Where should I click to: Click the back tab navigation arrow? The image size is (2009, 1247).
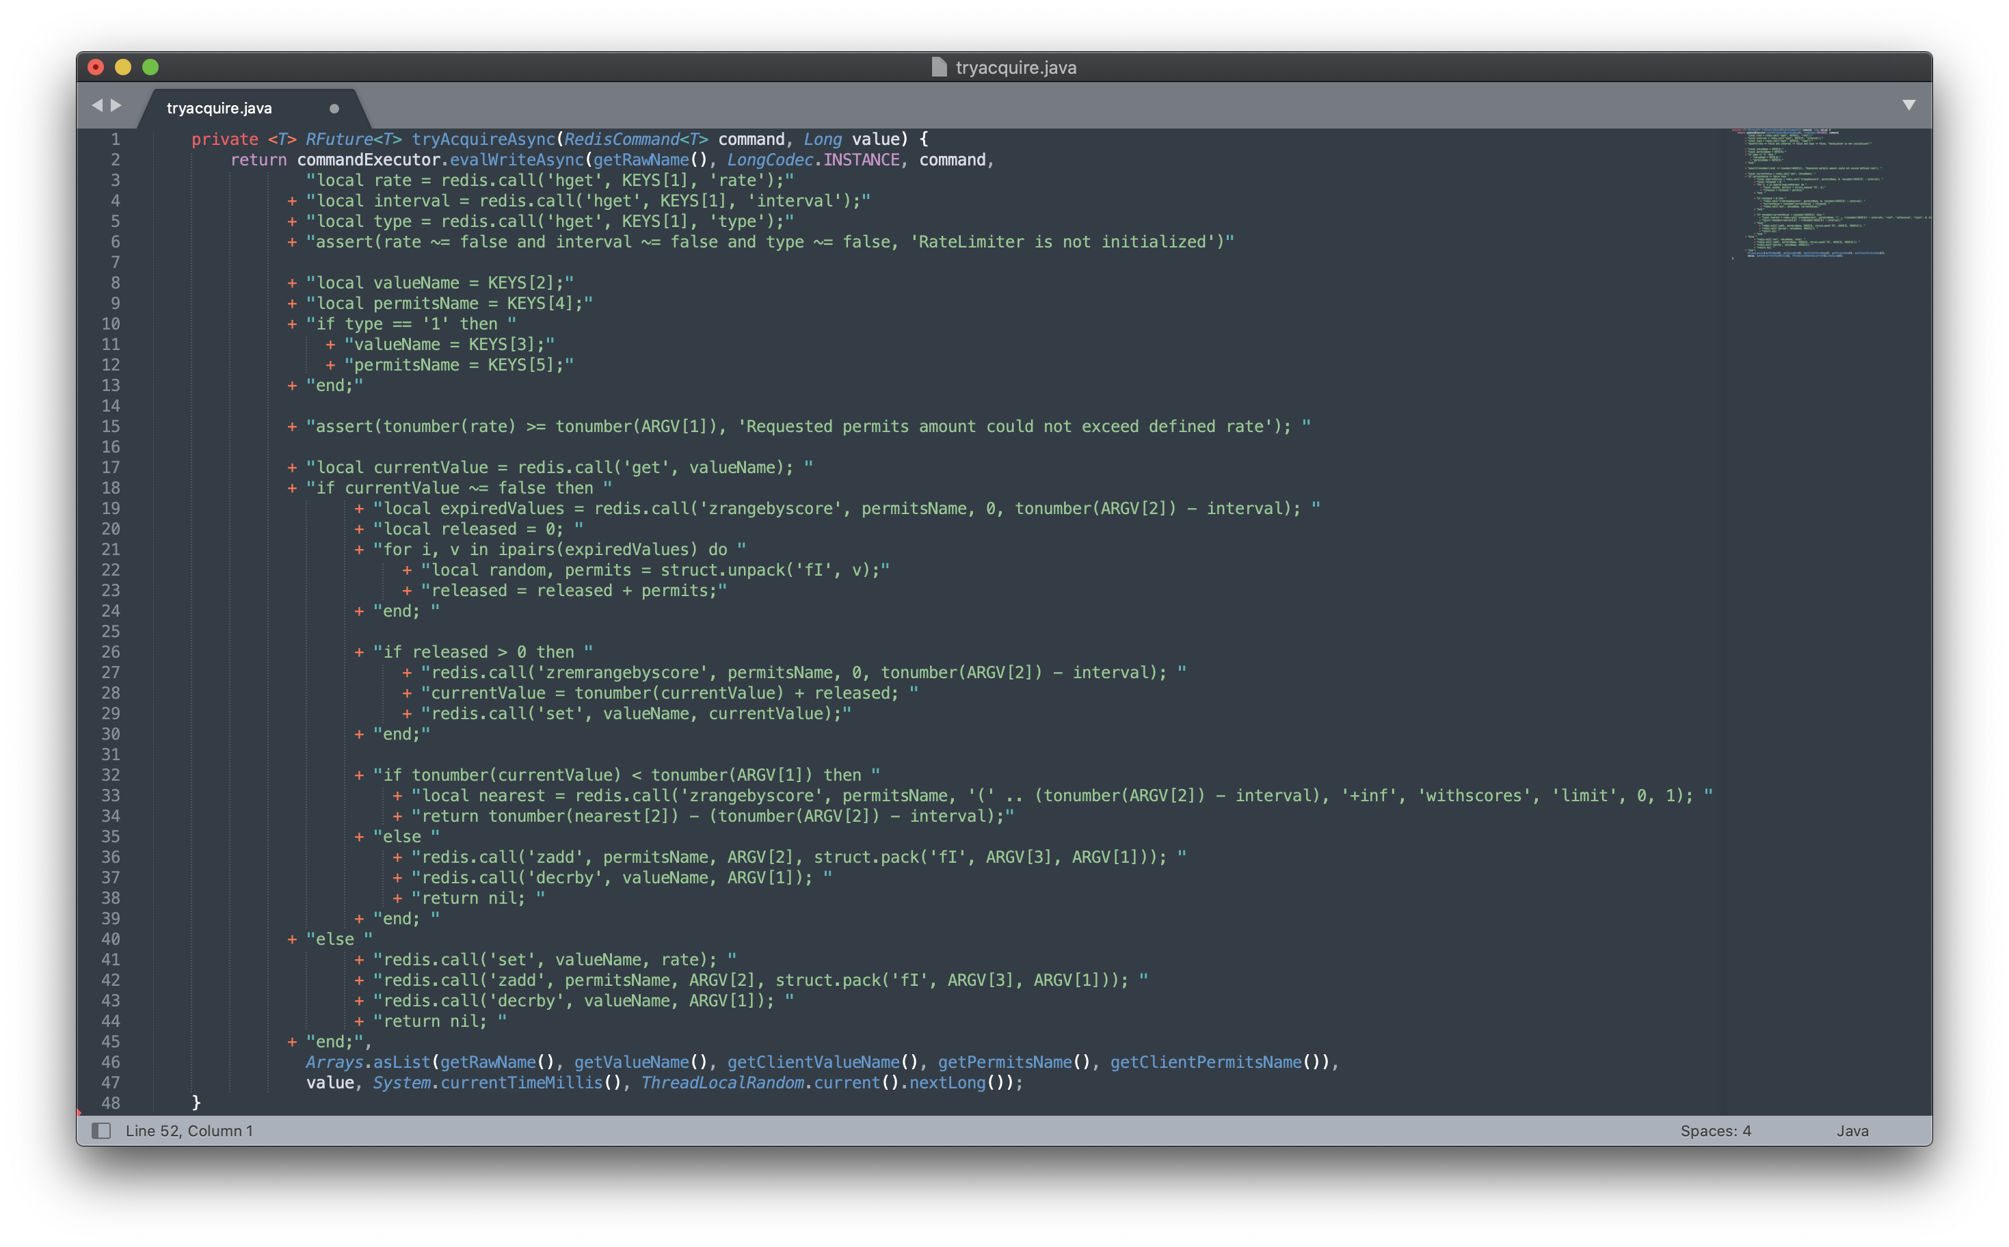(x=97, y=105)
